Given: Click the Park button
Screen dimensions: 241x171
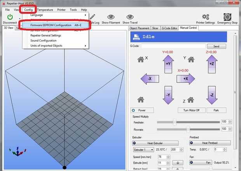Looking at the screenshot, I should (x=216, y=110).
